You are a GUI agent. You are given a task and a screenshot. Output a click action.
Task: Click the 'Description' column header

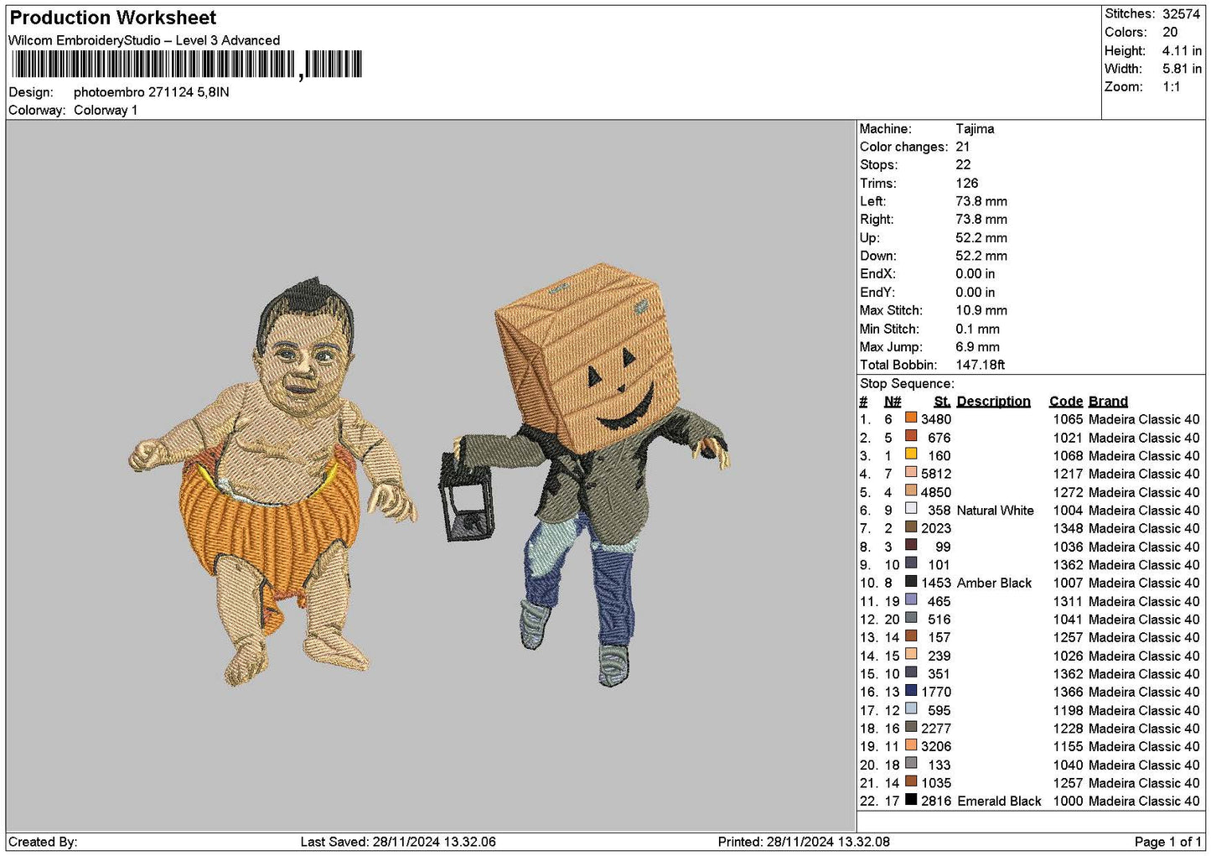click(993, 402)
